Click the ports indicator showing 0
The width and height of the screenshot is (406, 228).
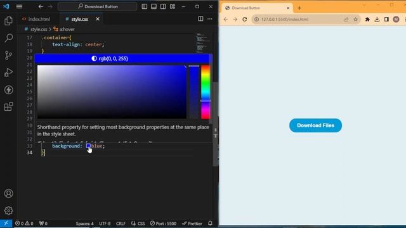[43, 224]
